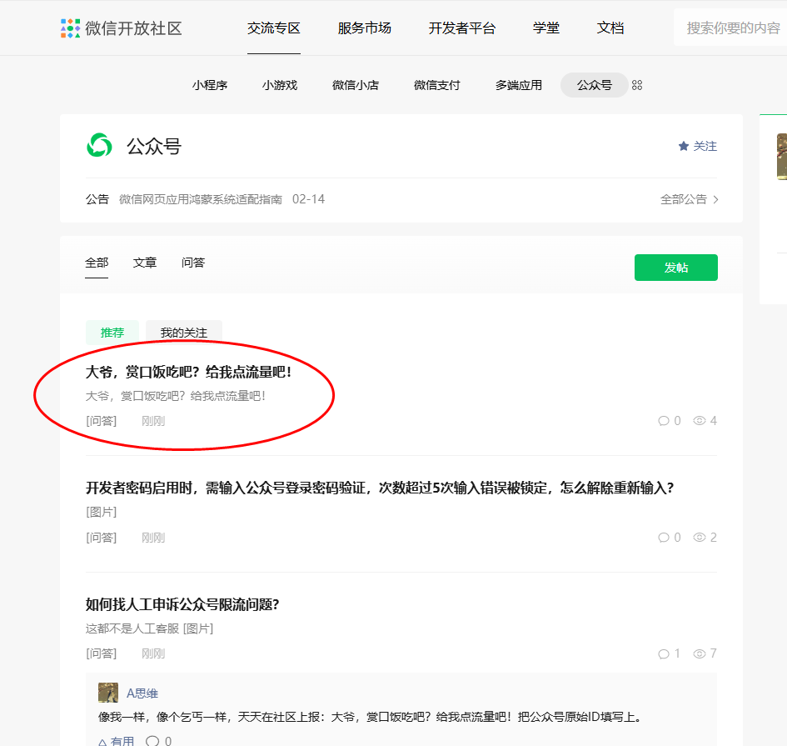Mark A思维's answer as 有用
The width and height of the screenshot is (787, 746).
[117, 742]
